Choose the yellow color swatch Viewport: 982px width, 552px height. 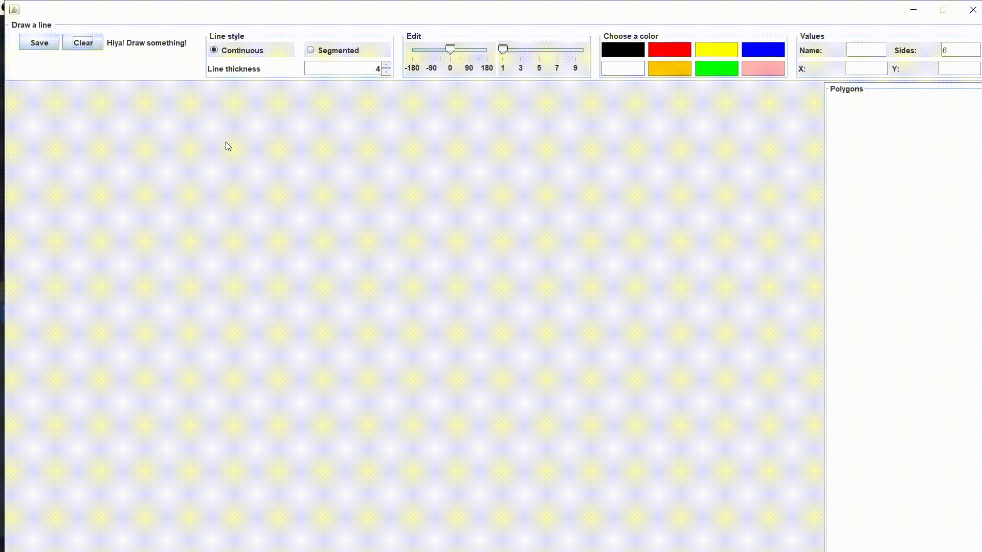[716, 50]
